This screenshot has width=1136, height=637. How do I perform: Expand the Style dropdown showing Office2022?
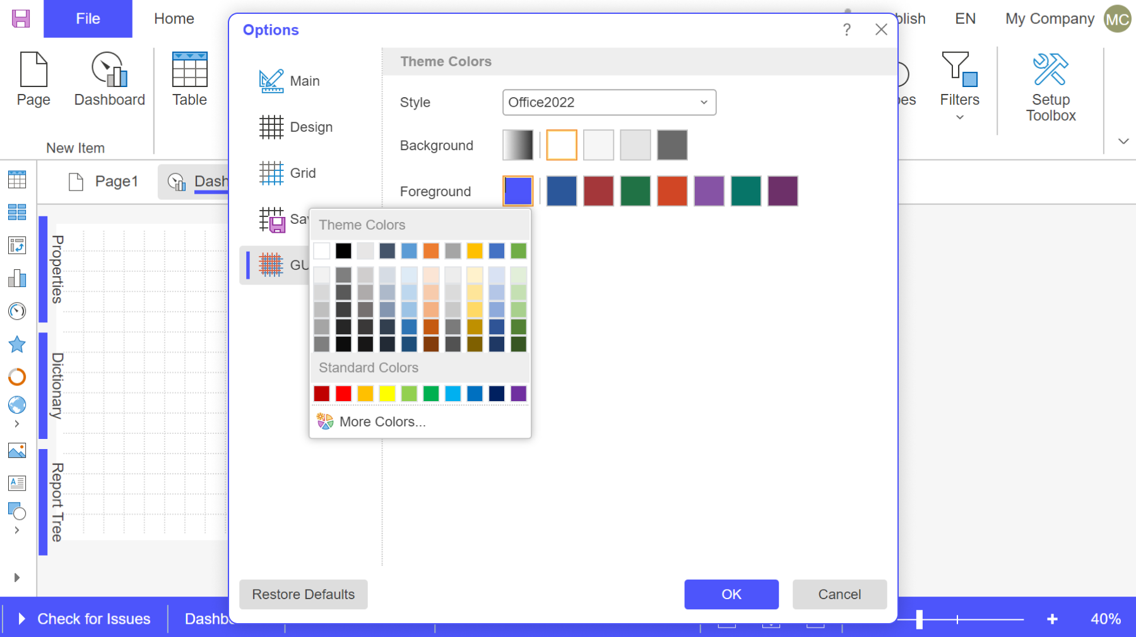tap(609, 102)
